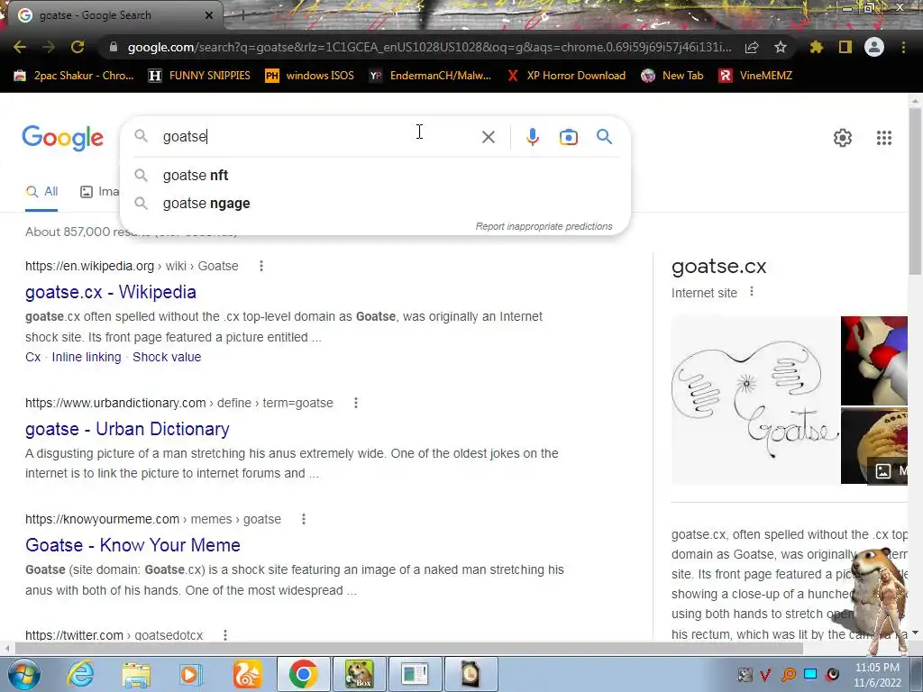The height and width of the screenshot is (692, 923).
Task: Bookmark this page with star icon
Action: pos(781,47)
